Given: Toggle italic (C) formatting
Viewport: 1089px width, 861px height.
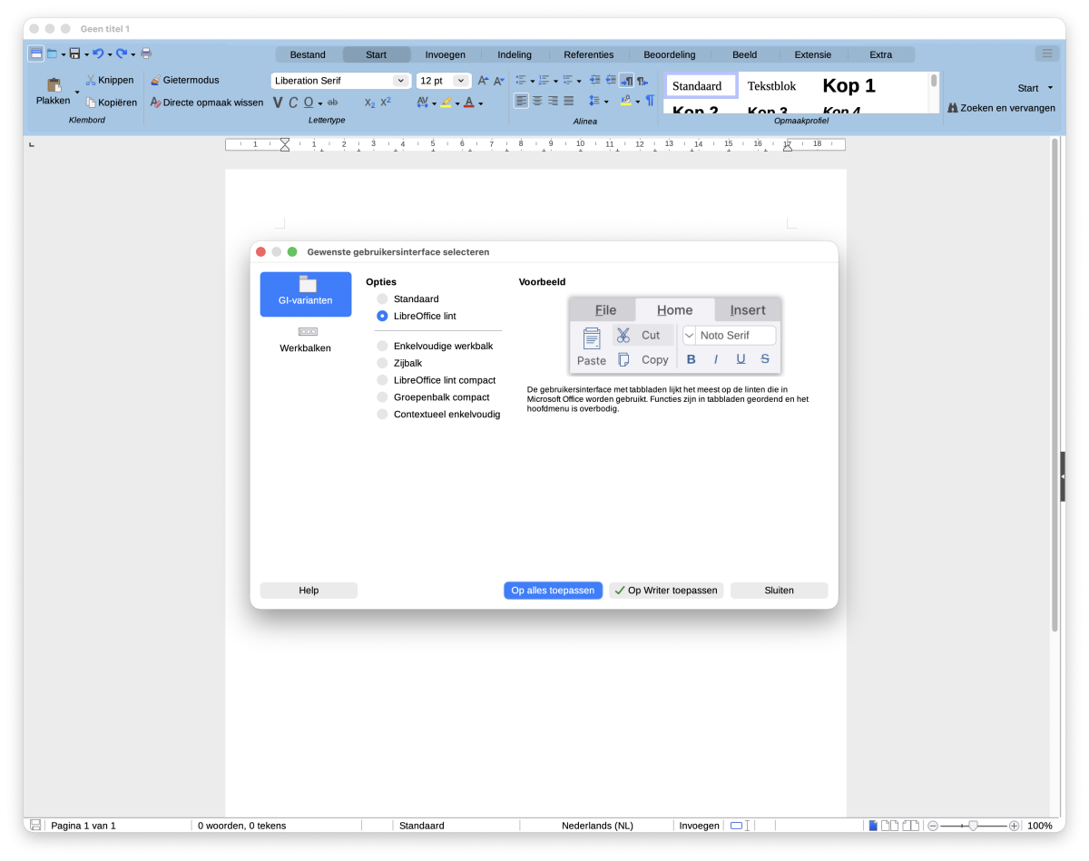Looking at the screenshot, I should (x=293, y=103).
